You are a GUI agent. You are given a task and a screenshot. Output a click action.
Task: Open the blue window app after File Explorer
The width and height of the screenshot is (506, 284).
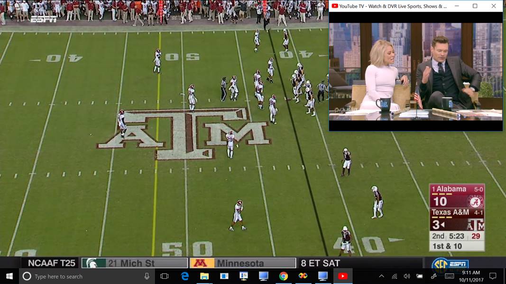tap(224, 276)
